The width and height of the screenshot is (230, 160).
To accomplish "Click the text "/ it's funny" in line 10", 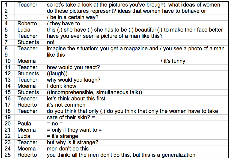I will point(173,61).
